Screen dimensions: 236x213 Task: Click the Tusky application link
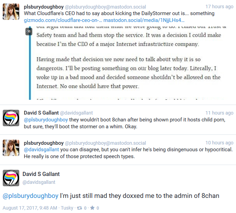point(67,208)
